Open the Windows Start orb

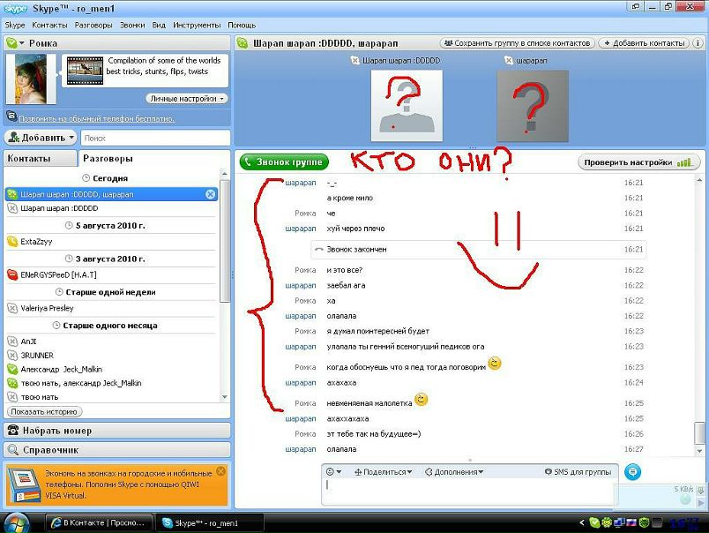point(16,522)
